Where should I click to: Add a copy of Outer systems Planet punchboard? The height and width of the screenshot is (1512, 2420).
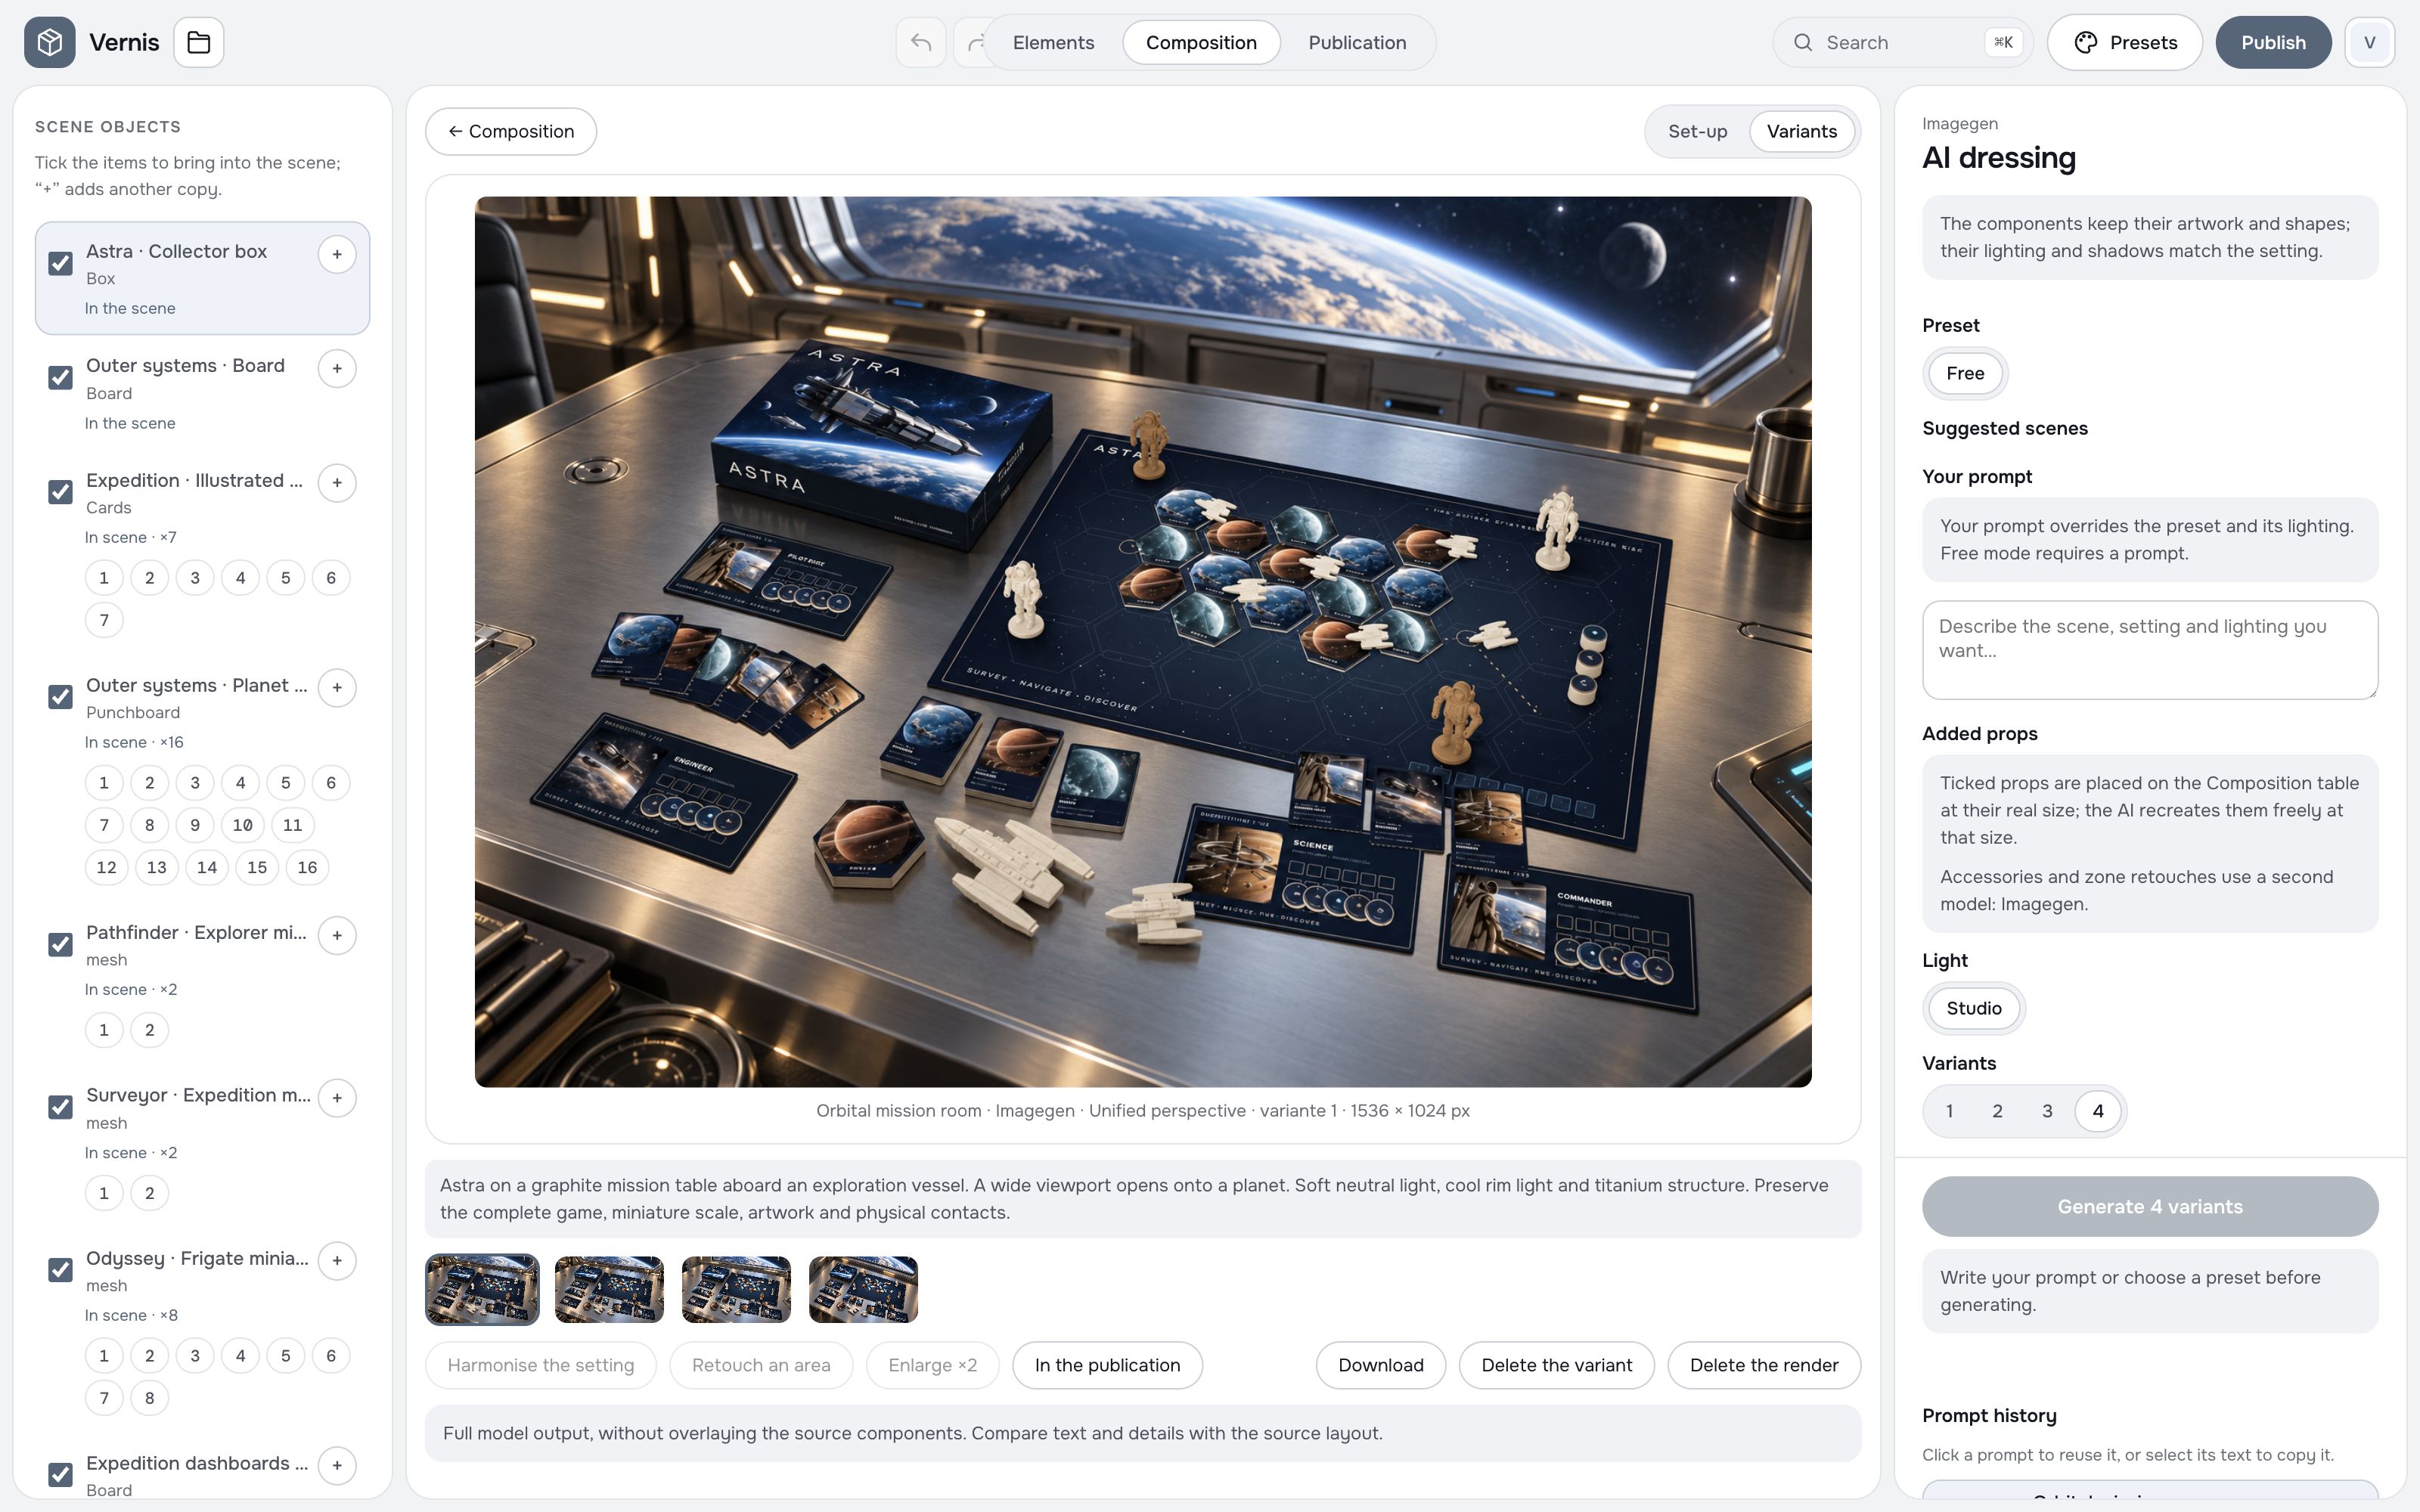pyautogui.click(x=337, y=688)
